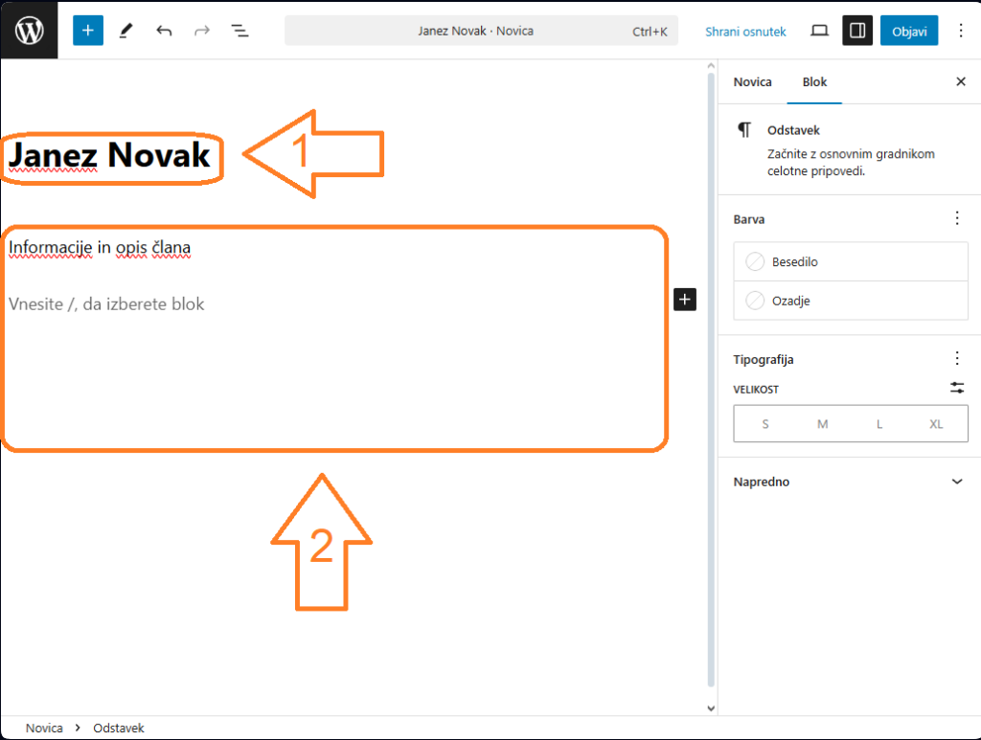The height and width of the screenshot is (740, 981).
Task: Click the black add block button in the editor
Action: pyautogui.click(x=684, y=300)
